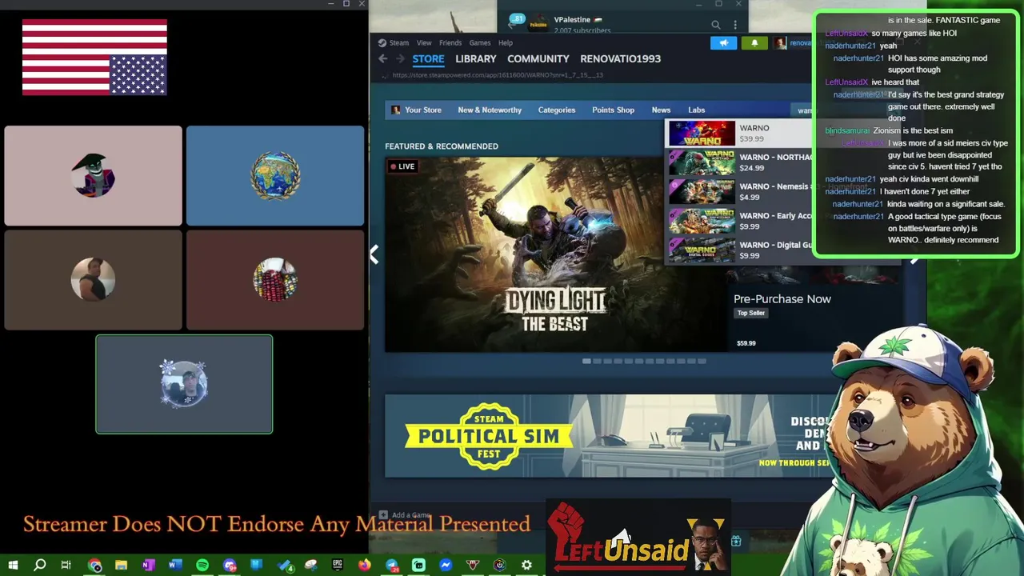Open the Steam menu
Image resolution: width=1024 pixels, height=576 pixels.
pos(399,43)
